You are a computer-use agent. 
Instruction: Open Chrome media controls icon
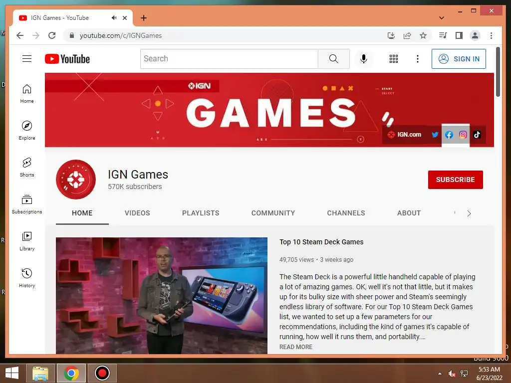(443, 35)
